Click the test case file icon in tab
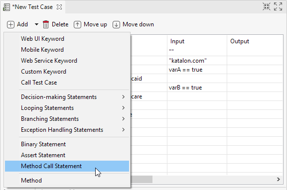 pos(6,7)
